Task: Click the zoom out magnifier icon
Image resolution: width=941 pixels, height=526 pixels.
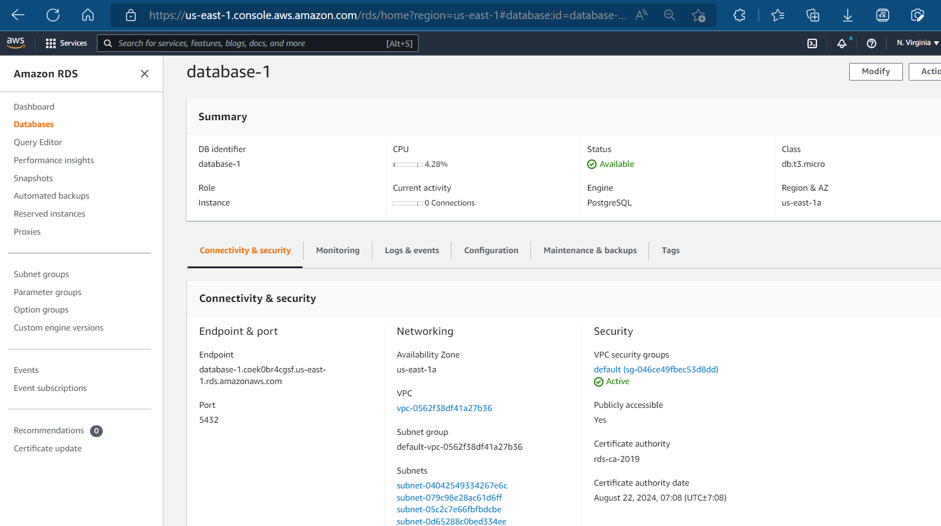Action: click(x=670, y=15)
